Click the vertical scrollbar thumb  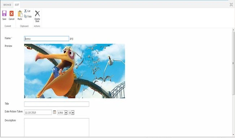[x=233, y=63]
